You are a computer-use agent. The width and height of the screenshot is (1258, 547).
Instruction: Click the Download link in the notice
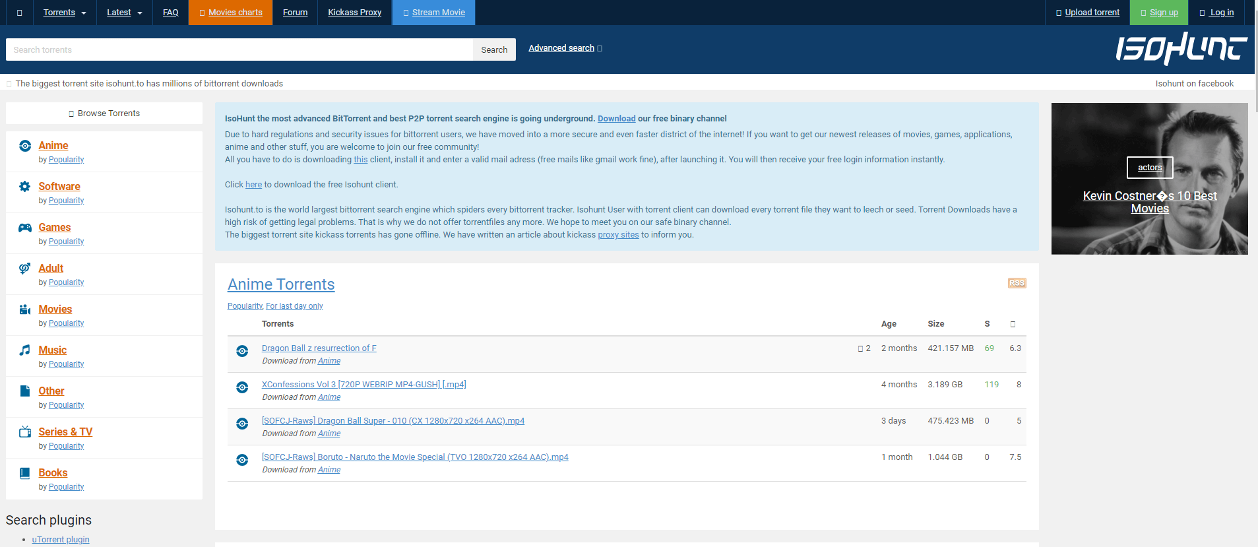click(616, 119)
